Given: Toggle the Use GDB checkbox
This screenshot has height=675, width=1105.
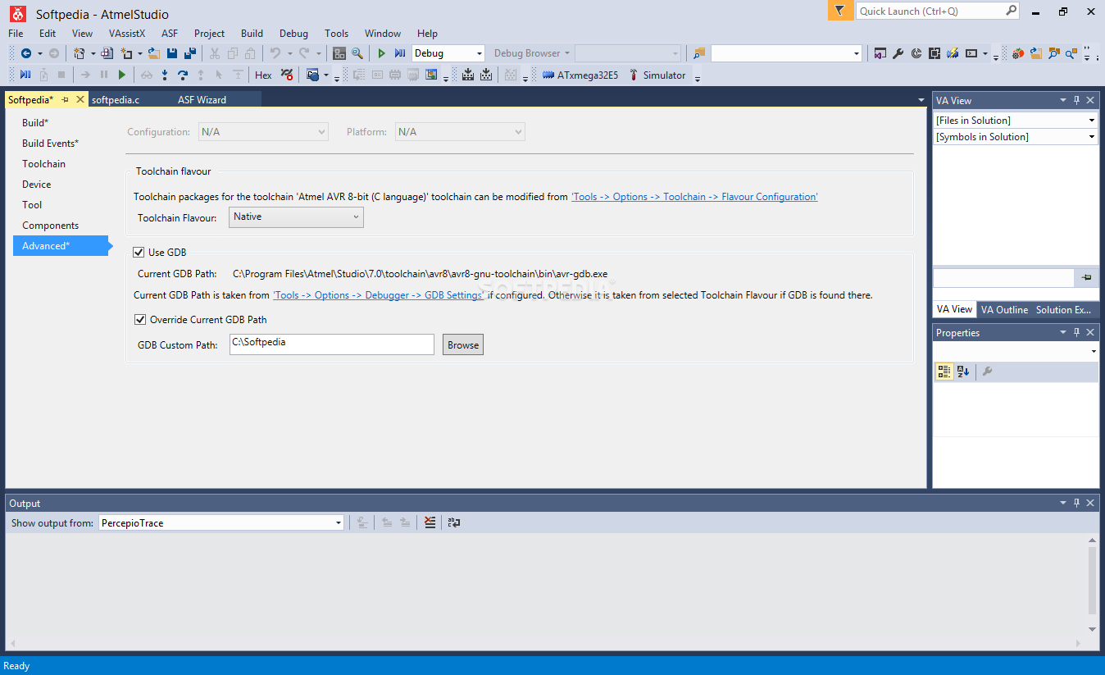Looking at the screenshot, I should click(139, 253).
